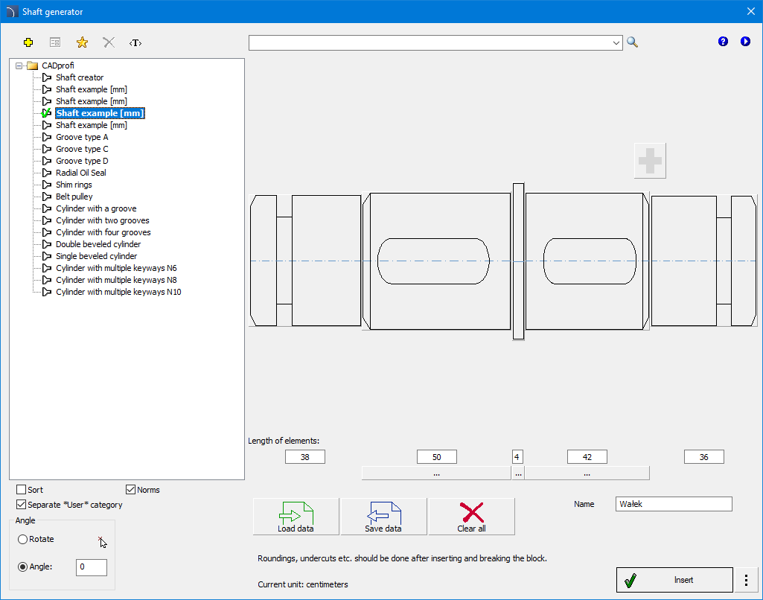Click the magnifier search icon

[632, 42]
